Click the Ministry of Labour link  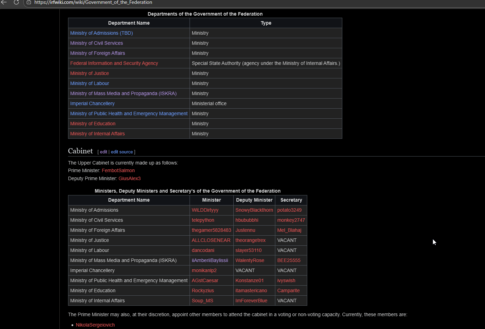[90, 83]
